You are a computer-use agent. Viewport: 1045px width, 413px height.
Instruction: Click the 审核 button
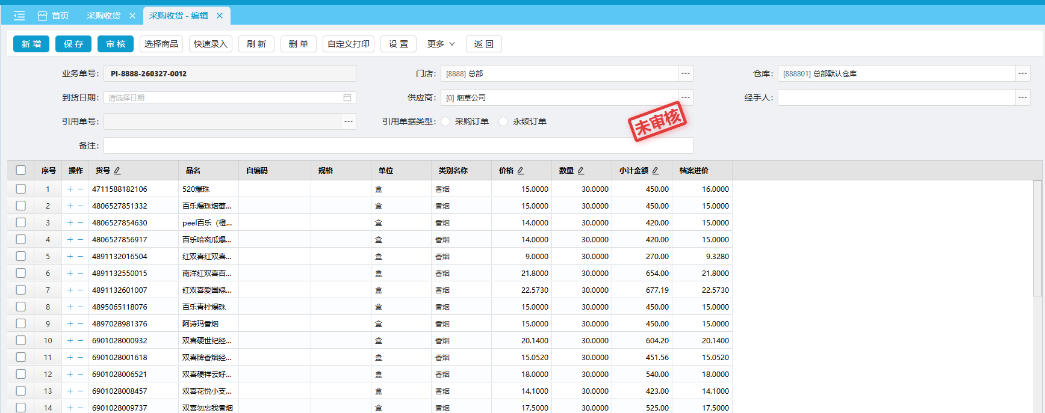pos(116,44)
